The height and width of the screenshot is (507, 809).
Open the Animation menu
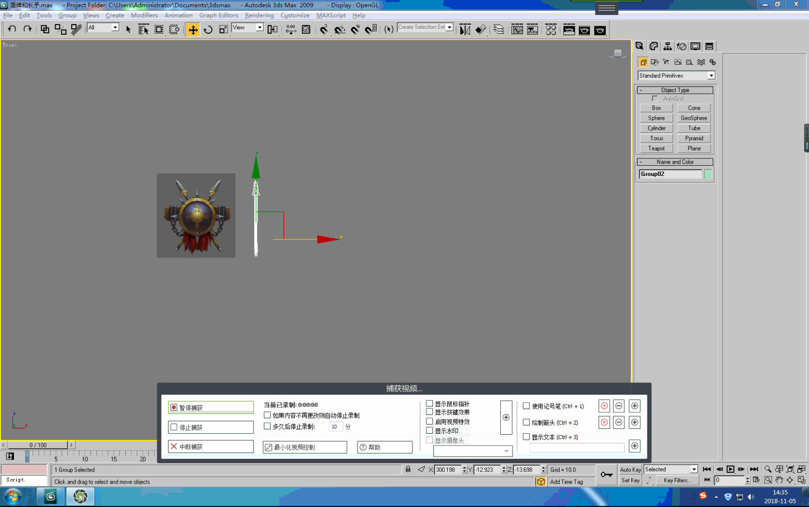click(x=178, y=15)
